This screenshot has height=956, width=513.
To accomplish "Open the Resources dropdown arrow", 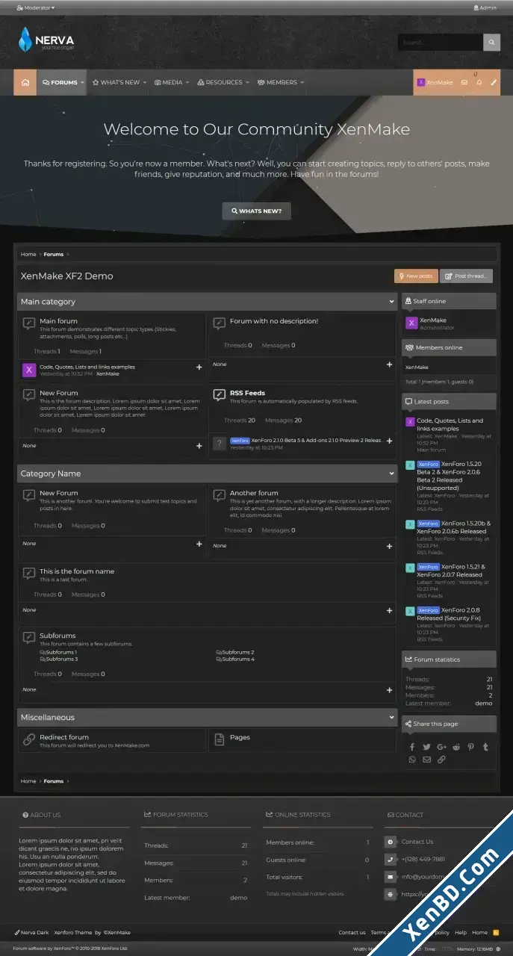I will pos(247,82).
